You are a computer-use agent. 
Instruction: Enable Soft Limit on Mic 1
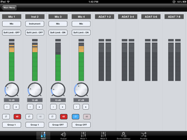(12, 33)
